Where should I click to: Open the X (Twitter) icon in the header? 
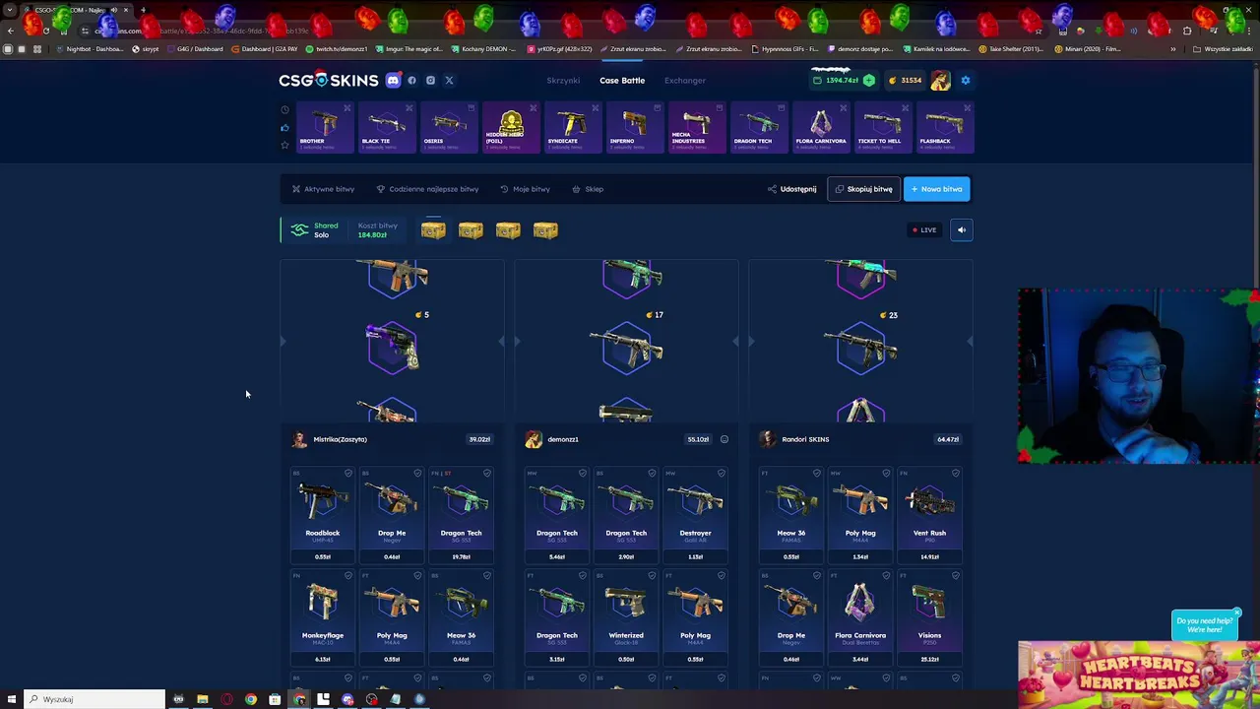click(x=449, y=81)
